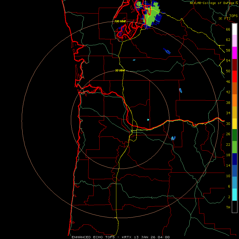239x239 pixels.
Task: Click the "50 NMI" range ring label
Action: pos(120,70)
